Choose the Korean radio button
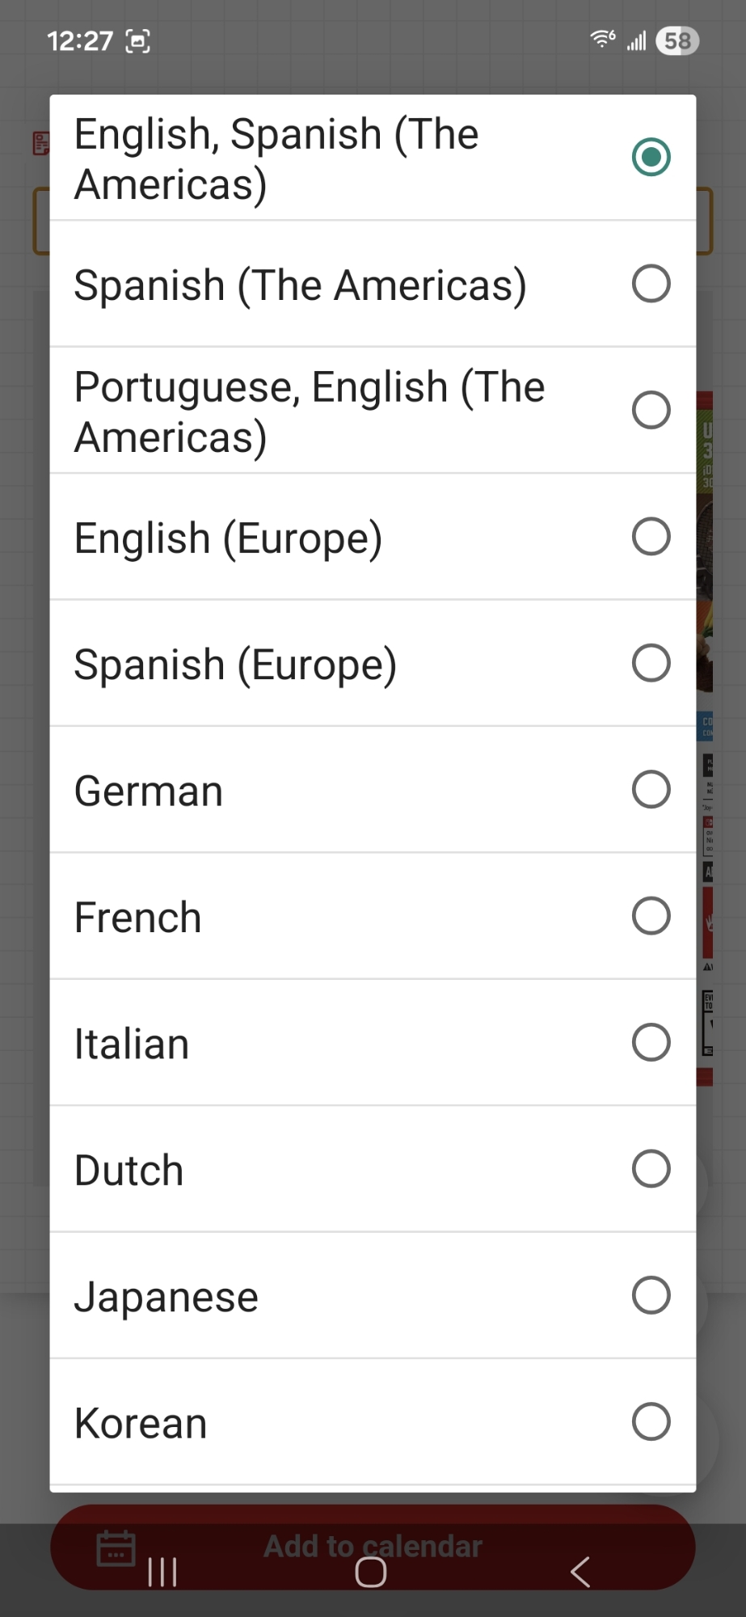746x1617 pixels. click(x=651, y=1422)
